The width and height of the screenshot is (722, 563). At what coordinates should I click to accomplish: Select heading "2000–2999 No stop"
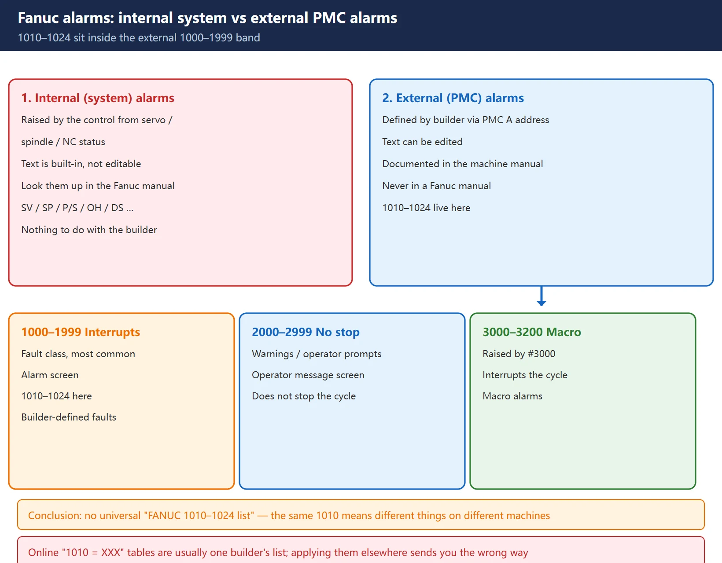pos(306,332)
